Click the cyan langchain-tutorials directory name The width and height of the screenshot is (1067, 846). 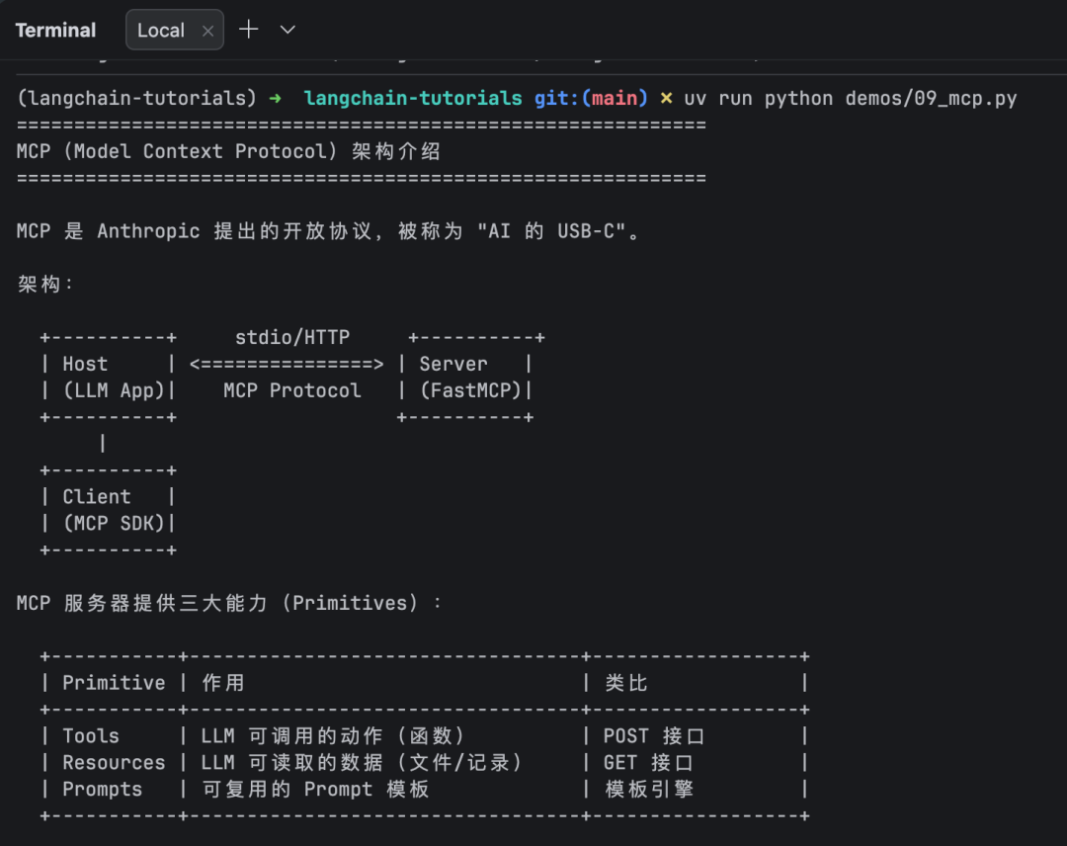click(x=412, y=99)
